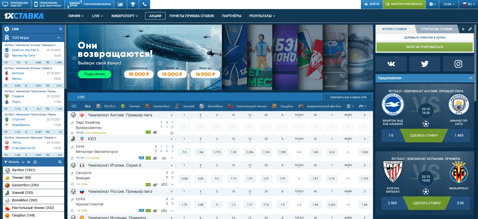Select odds 7.9 for Sochi win
This screenshot has width=478, height=219.
[x=184, y=152]
